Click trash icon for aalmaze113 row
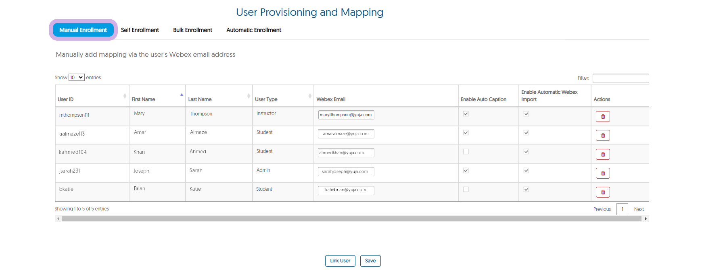 coord(602,136)
